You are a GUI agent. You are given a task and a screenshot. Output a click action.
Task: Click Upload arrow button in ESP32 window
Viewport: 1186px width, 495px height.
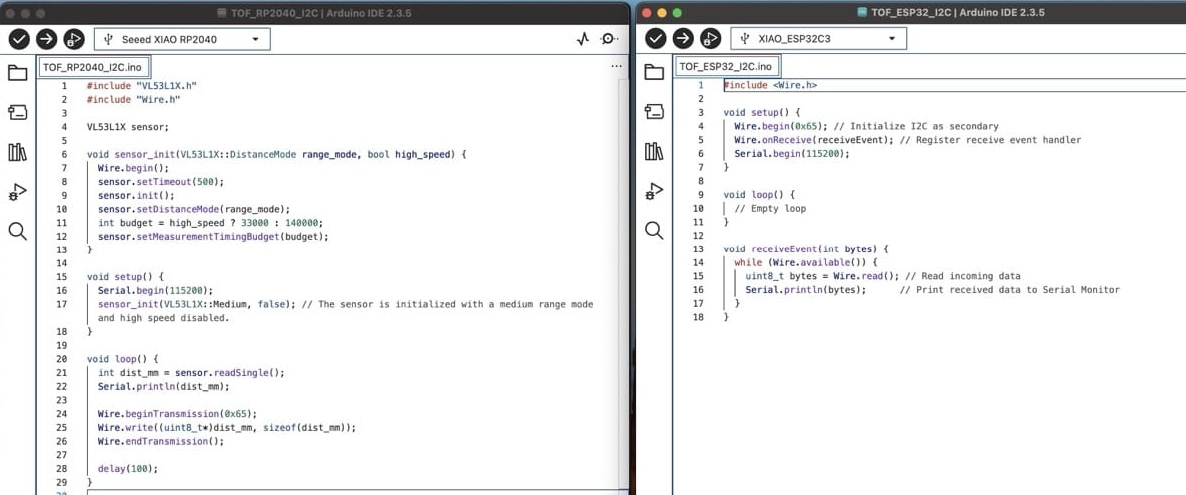pos(683,39)
